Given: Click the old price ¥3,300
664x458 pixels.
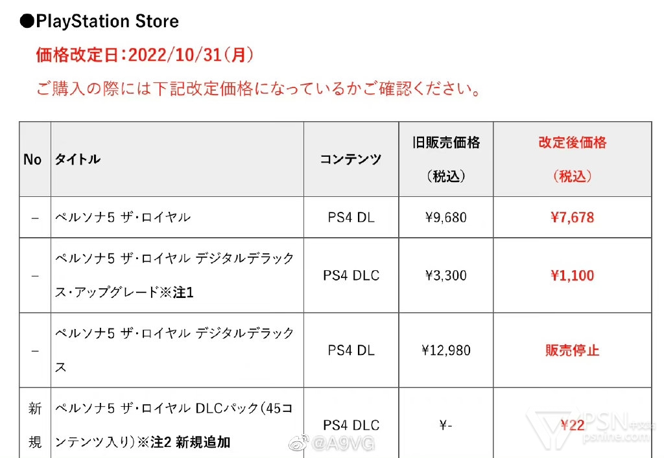Looking at the screenshot, I should (x=446, y=275).
